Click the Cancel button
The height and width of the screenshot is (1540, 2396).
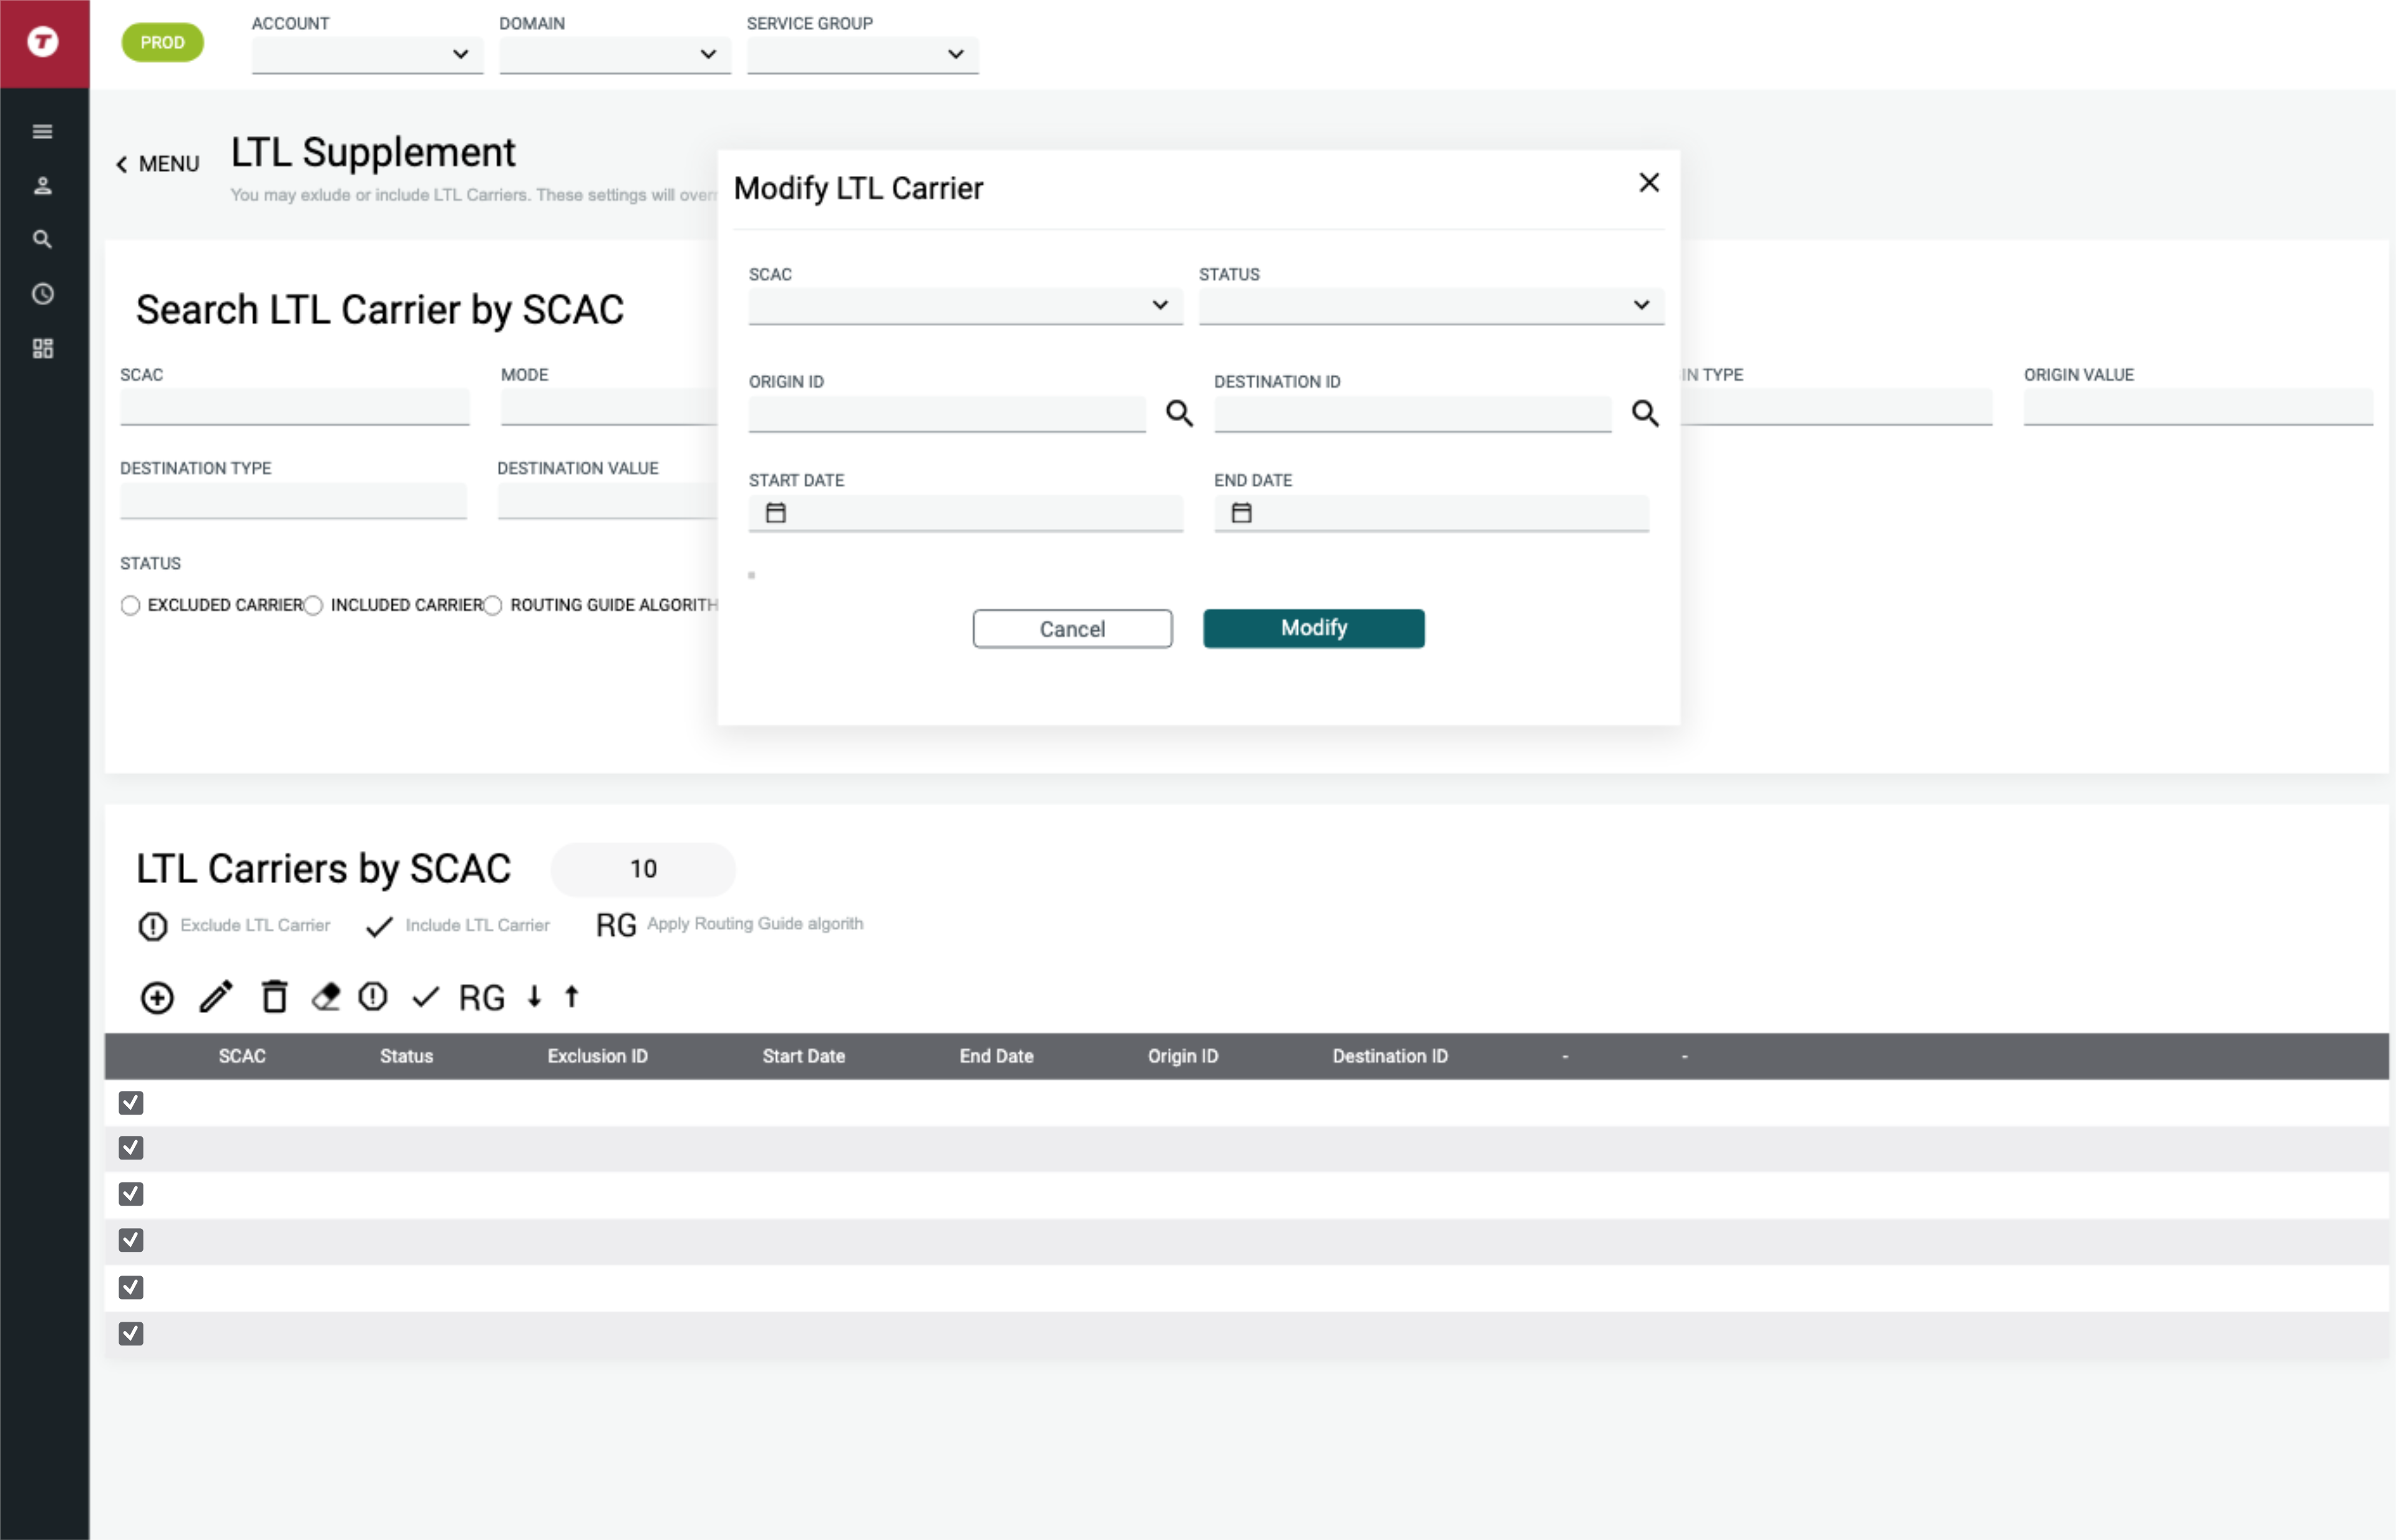(1071, 629)
